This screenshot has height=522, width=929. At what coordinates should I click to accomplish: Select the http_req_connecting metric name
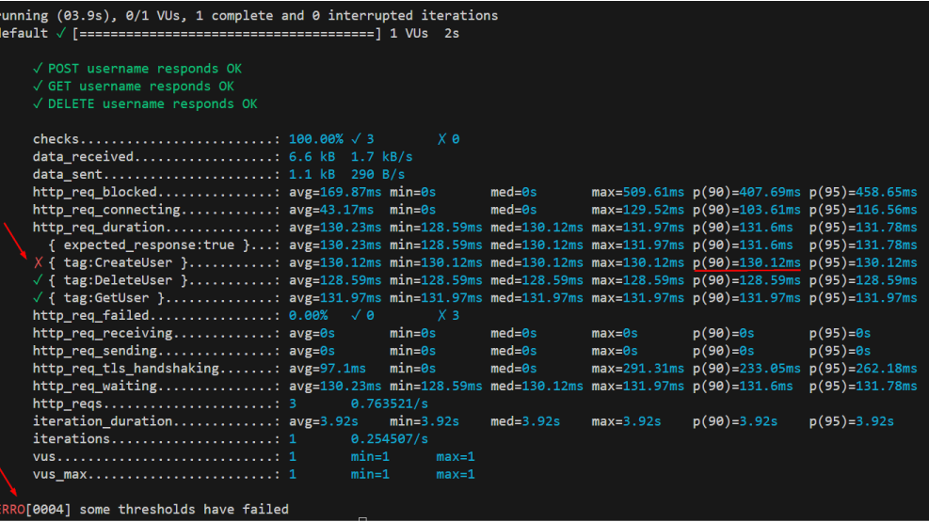click(106, 210)
